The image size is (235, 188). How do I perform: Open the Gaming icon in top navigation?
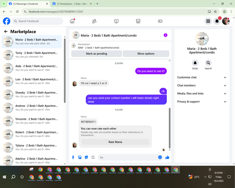coord(160,21)
